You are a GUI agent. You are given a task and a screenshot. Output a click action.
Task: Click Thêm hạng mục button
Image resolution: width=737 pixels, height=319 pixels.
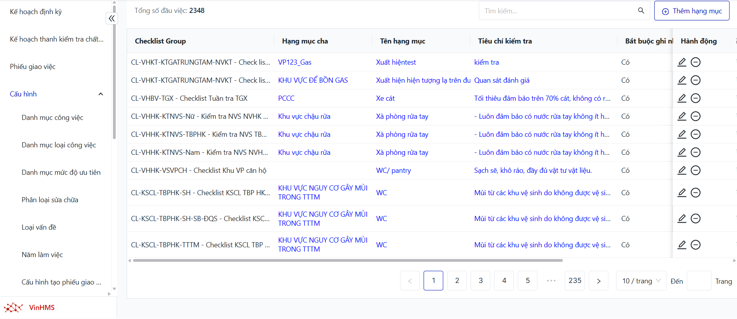click(x=692, y=11)
